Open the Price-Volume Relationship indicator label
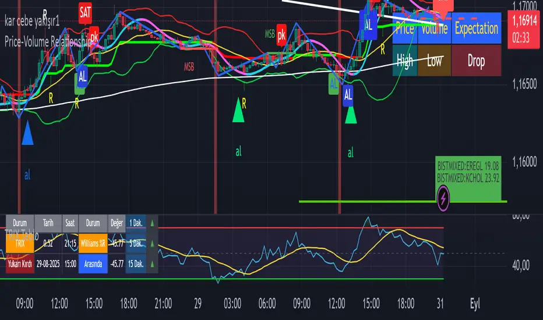Screen dimensions: 543x320 coord(48,42)
